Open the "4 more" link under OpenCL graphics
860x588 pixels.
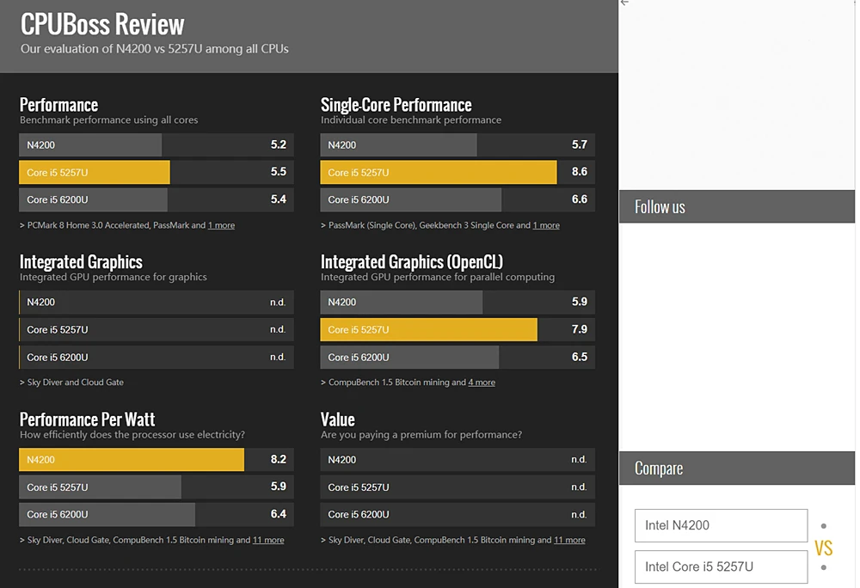click(x=482, y=383)
